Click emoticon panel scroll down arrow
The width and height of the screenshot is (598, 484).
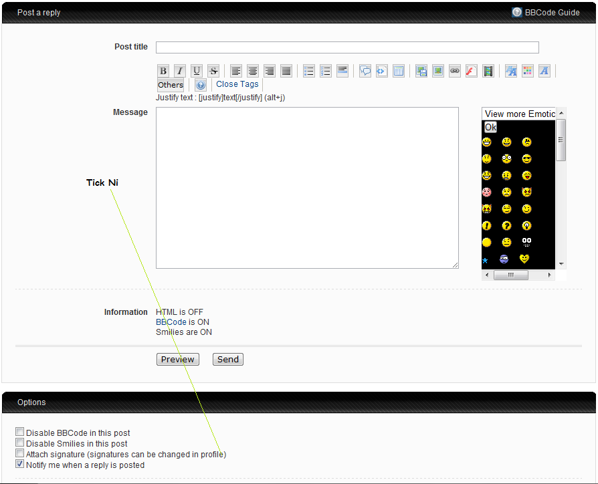coord(561,263)
